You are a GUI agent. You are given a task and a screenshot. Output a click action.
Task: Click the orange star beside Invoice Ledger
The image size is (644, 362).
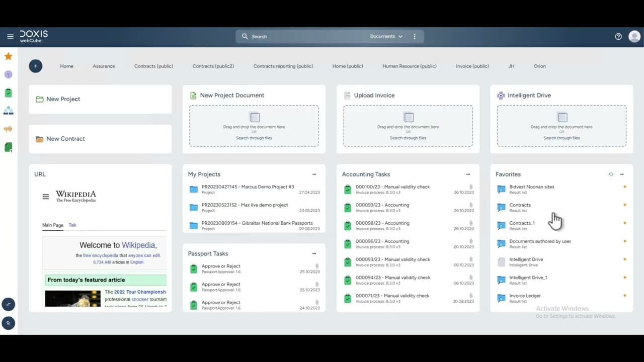click(625, 296)
